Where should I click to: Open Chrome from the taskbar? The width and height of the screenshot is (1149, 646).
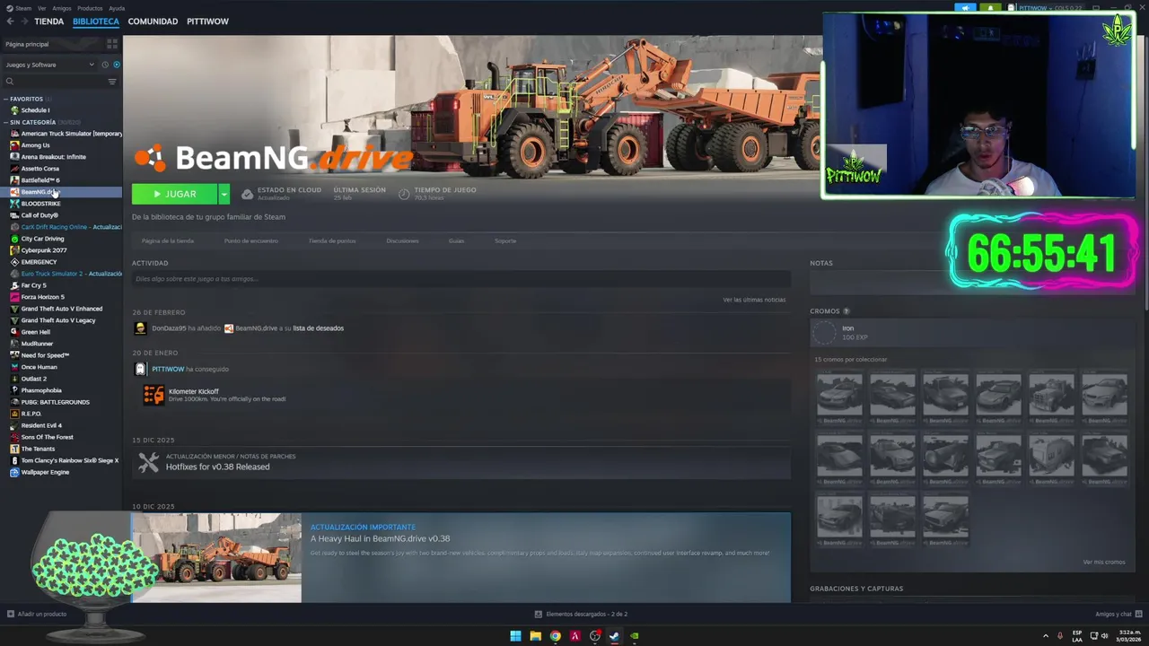pos(555,636)
